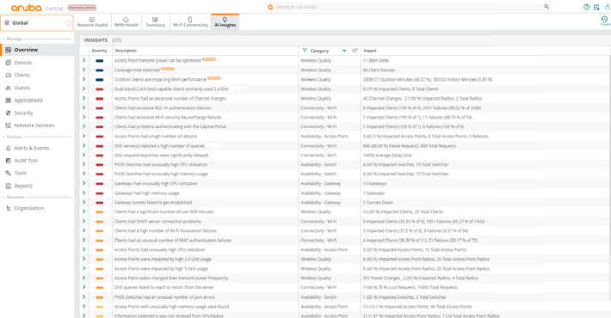Expand DHCP server connection problems row

83,221
